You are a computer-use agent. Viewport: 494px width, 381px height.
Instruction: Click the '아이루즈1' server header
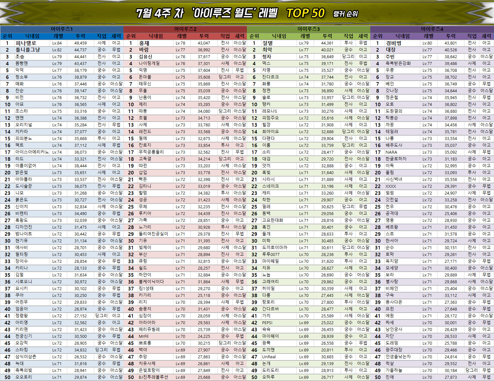(62, 29)
